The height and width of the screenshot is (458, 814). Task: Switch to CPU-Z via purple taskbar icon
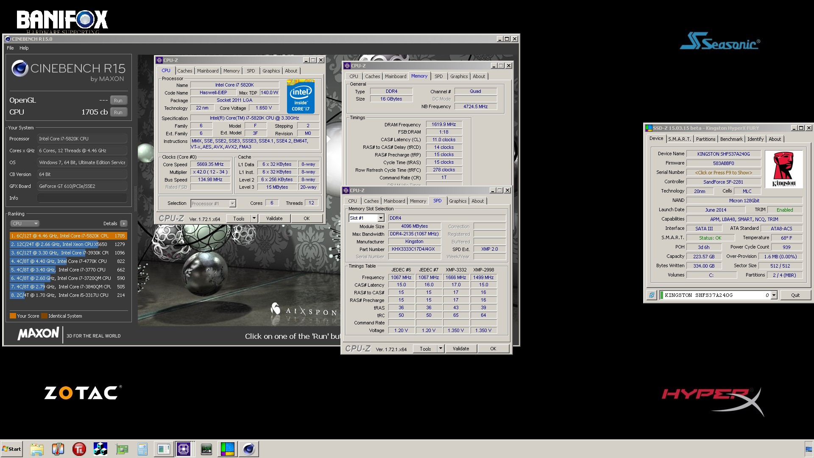(x=184, y=449)
